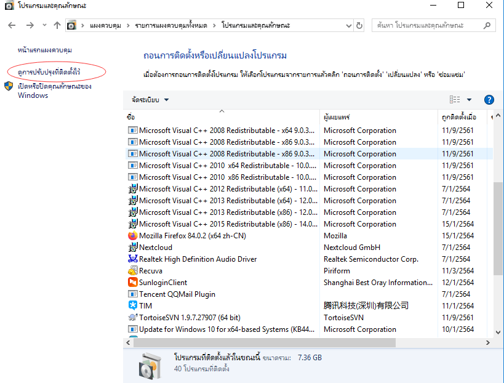This screenshot has height=383, width=504.
Task: Click the Windows shield icon in the sidebar
Action: (9, 87)
